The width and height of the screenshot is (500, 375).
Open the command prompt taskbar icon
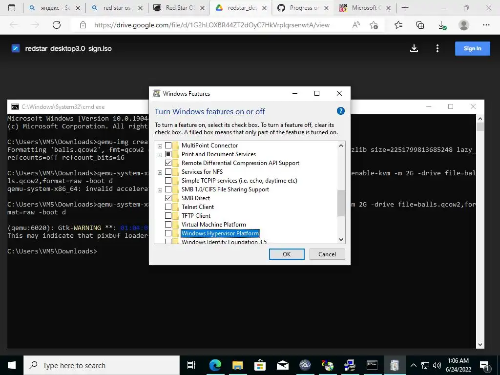[372, 365]
